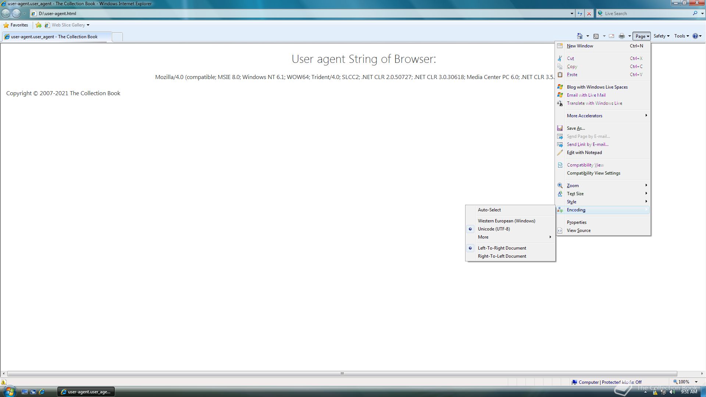This screenshot has height=397, width=706.
Task: Click the View Source icon
Action: [x=560, y=230]
